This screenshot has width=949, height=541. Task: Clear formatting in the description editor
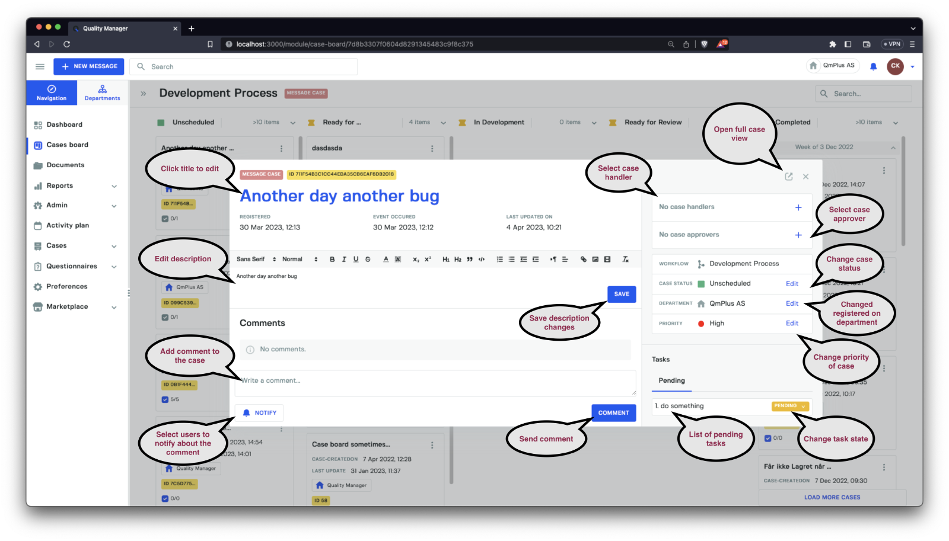click(x=625, y=260)
